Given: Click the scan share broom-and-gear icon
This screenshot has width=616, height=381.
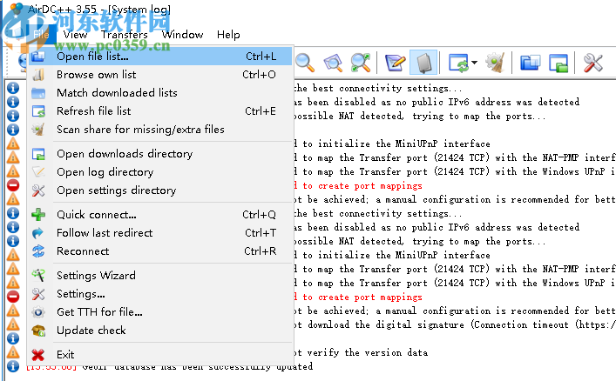Looking at the screenshot, I should (495, 63).
